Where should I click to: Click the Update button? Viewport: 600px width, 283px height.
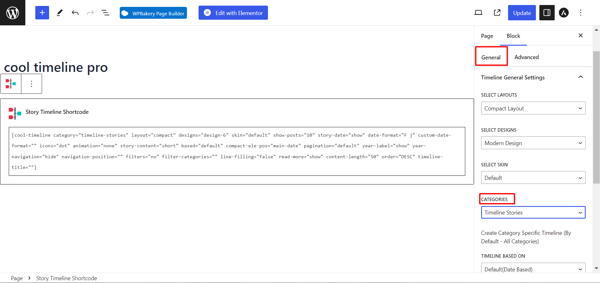point(522,13)
